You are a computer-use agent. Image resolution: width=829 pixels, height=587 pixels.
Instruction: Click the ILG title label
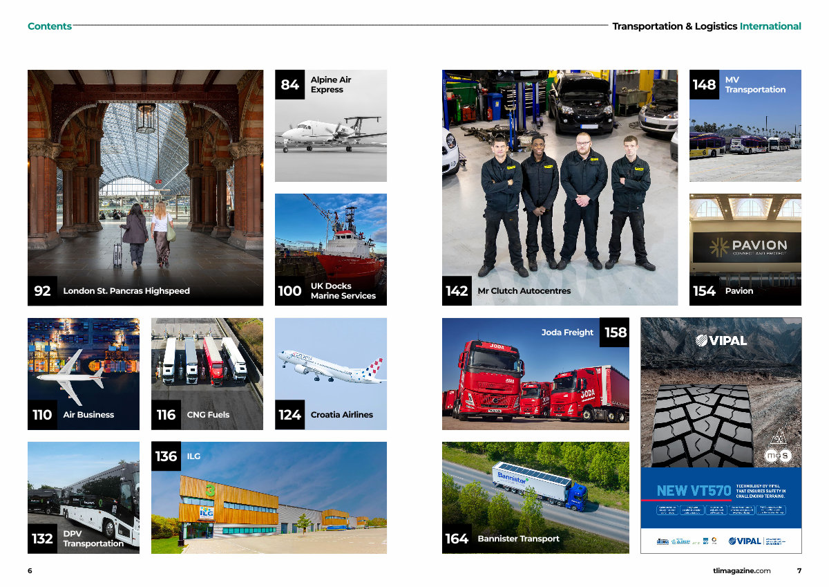tap(193, 456)
